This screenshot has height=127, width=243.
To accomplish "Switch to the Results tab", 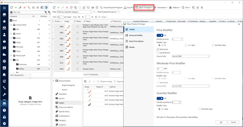I will coord(139,47).
